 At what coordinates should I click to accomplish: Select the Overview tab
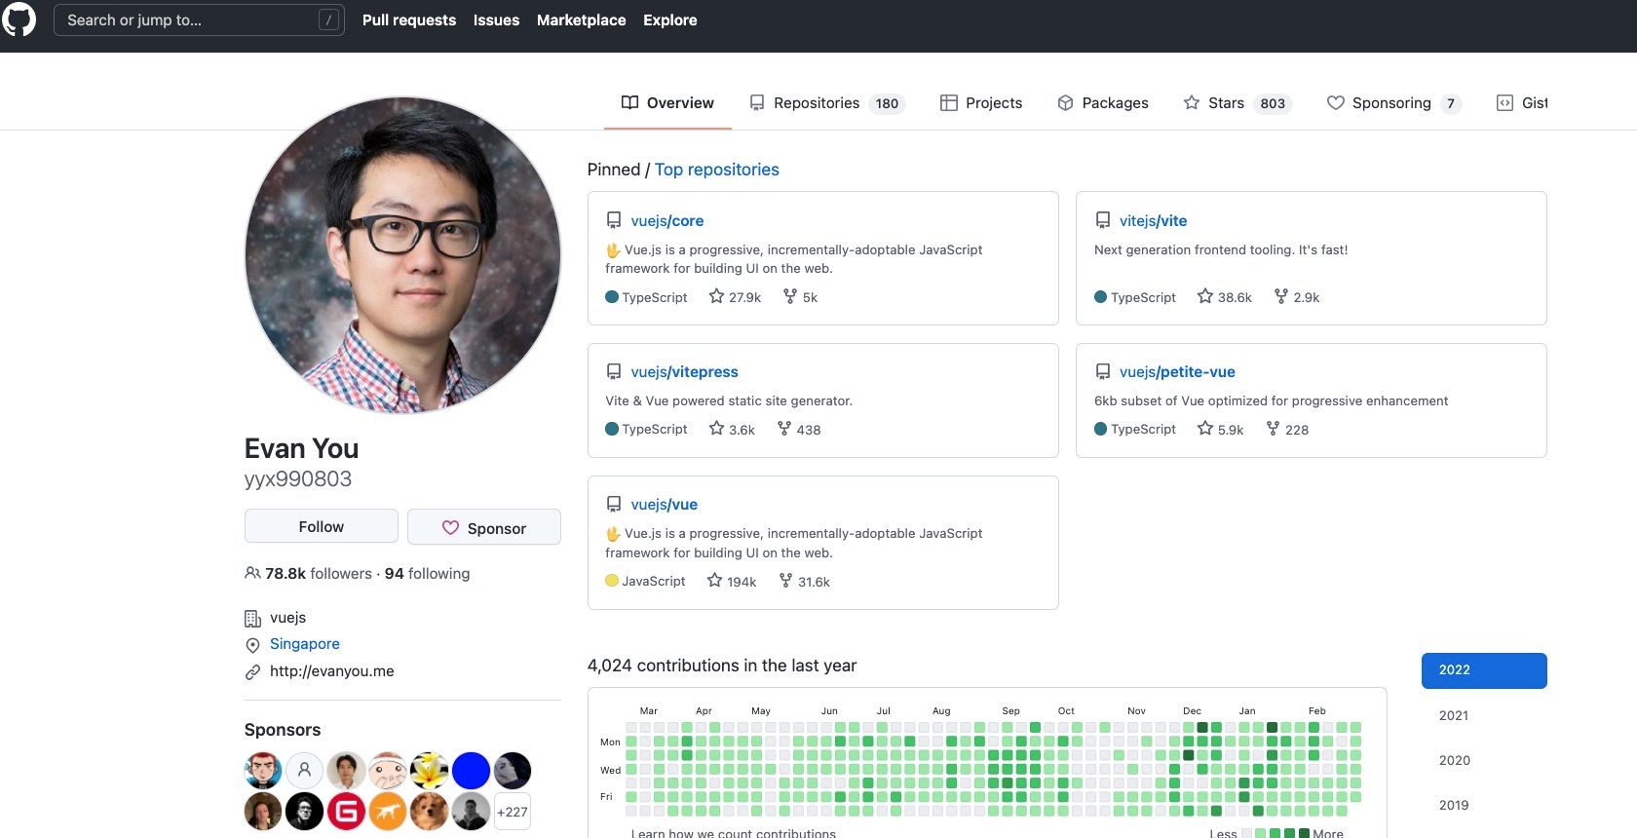click(x=667, y=103)
